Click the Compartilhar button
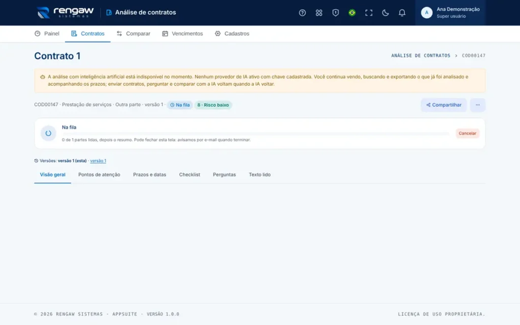 point(443,105)
